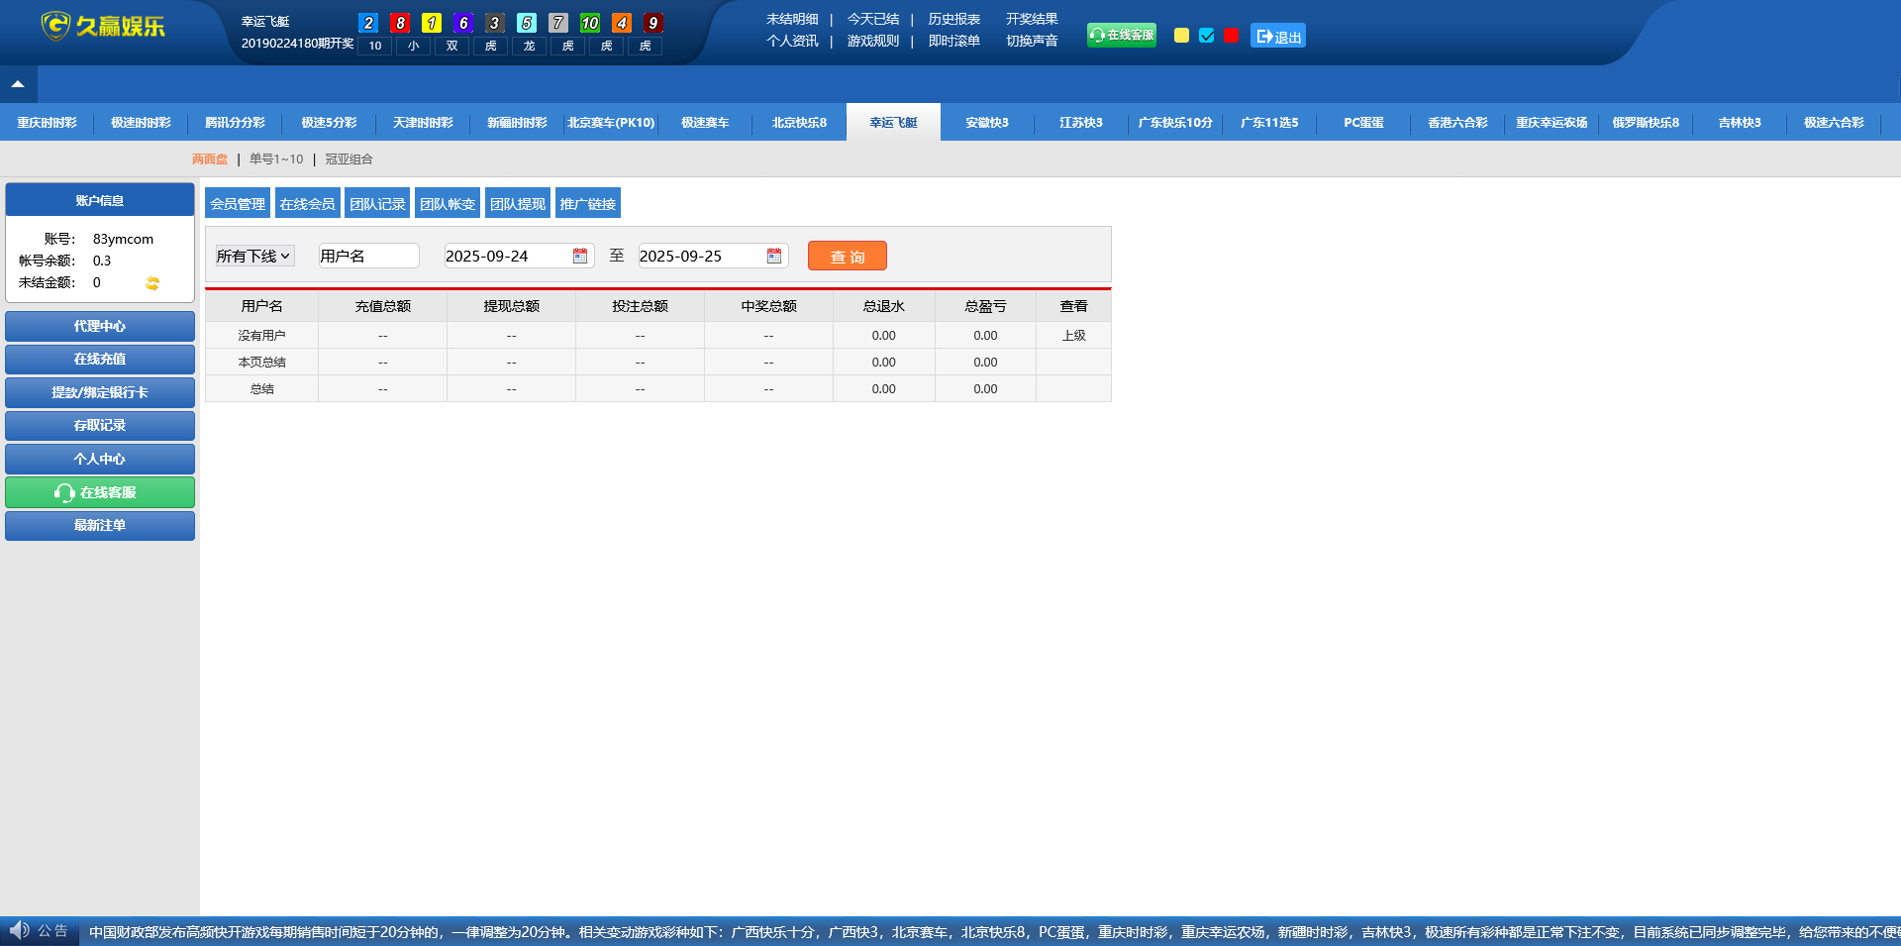Select the 北京赛车(PK10) game tab

point(611,123)
